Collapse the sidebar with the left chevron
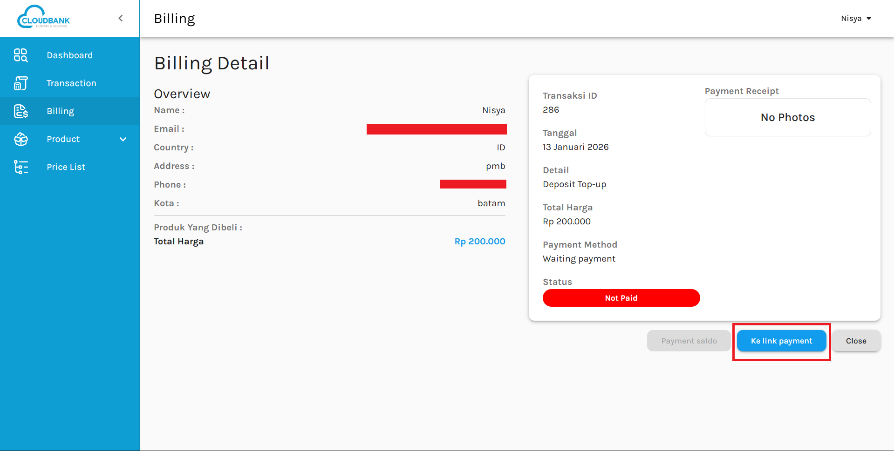 (121, 18)
